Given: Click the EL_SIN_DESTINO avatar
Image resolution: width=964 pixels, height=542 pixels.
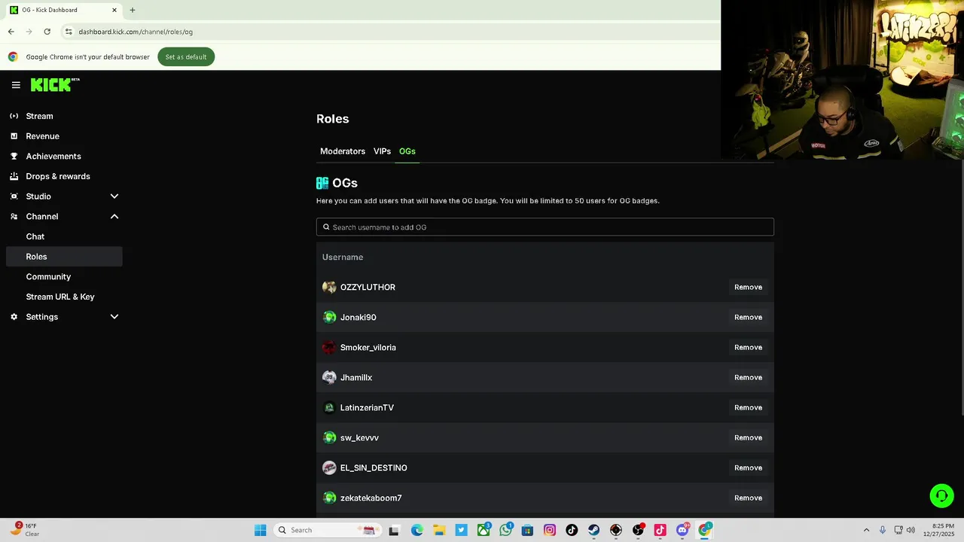Looking at the screenshot, I should coord(329,467).
